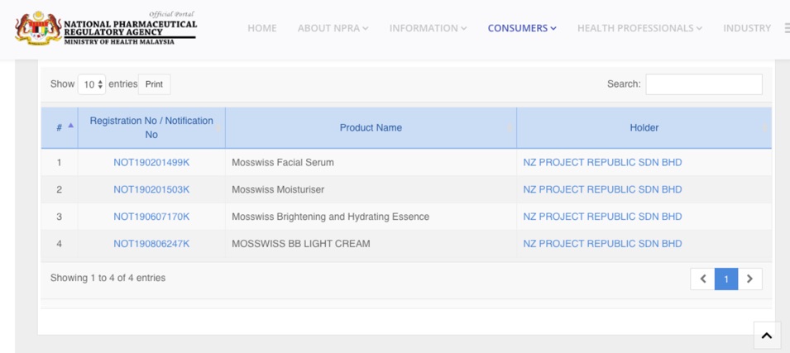790x353 pixels.
Task: Go to the next page arrow
Action: pyautogui.click(x=749, y=279)
